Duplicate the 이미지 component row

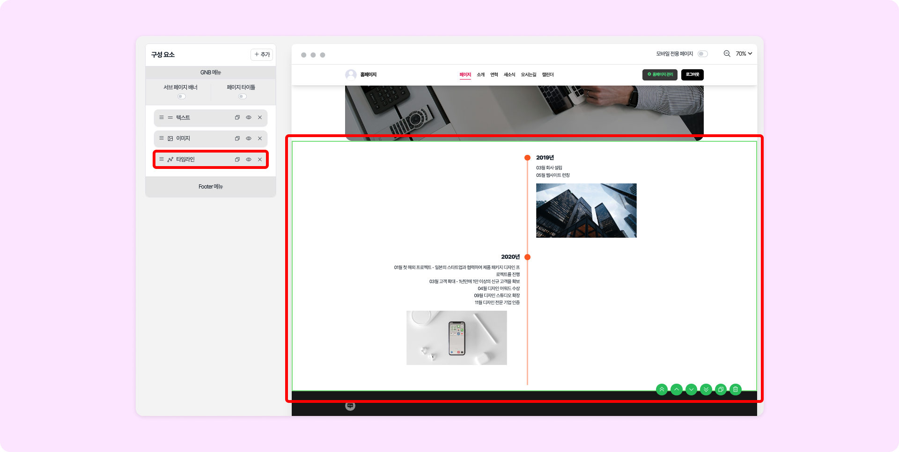(x=237, y=139)
